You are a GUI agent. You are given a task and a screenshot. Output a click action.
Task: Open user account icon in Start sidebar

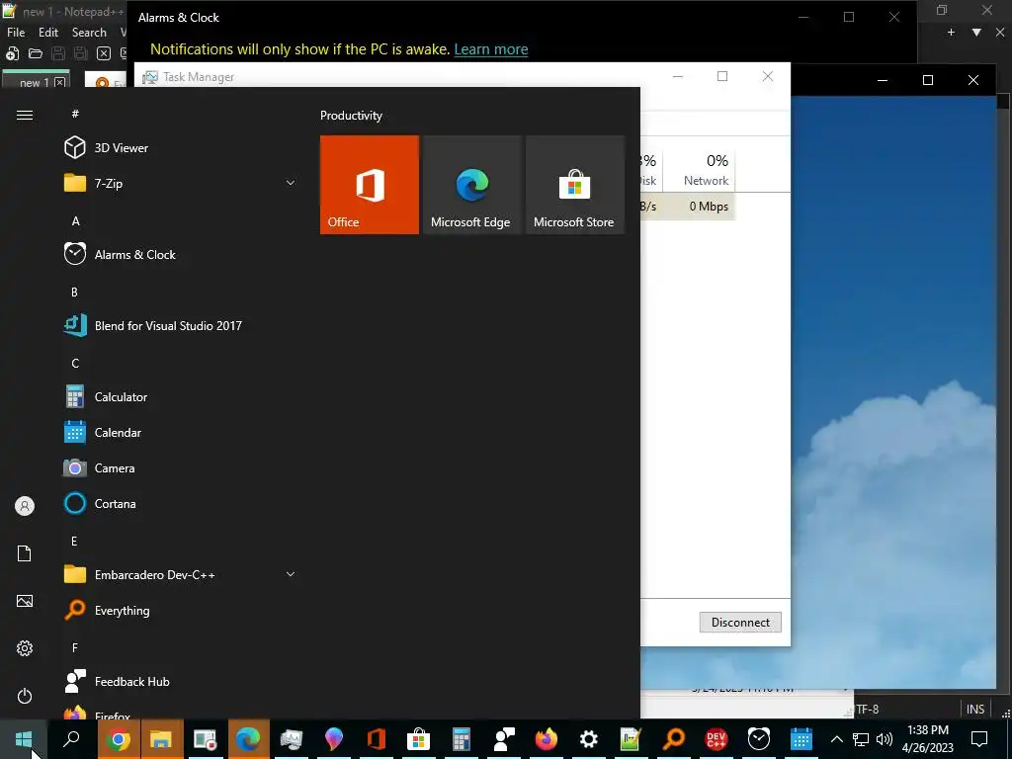[x=25, y=506]
